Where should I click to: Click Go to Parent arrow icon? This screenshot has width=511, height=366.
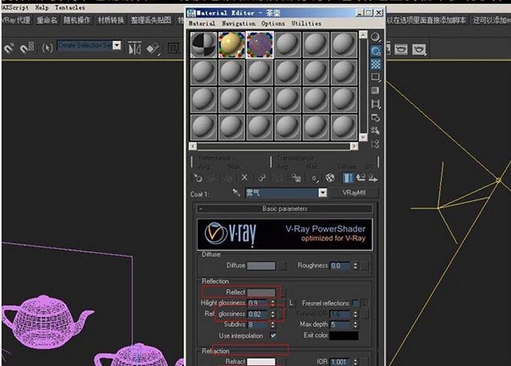coord(360,178)
